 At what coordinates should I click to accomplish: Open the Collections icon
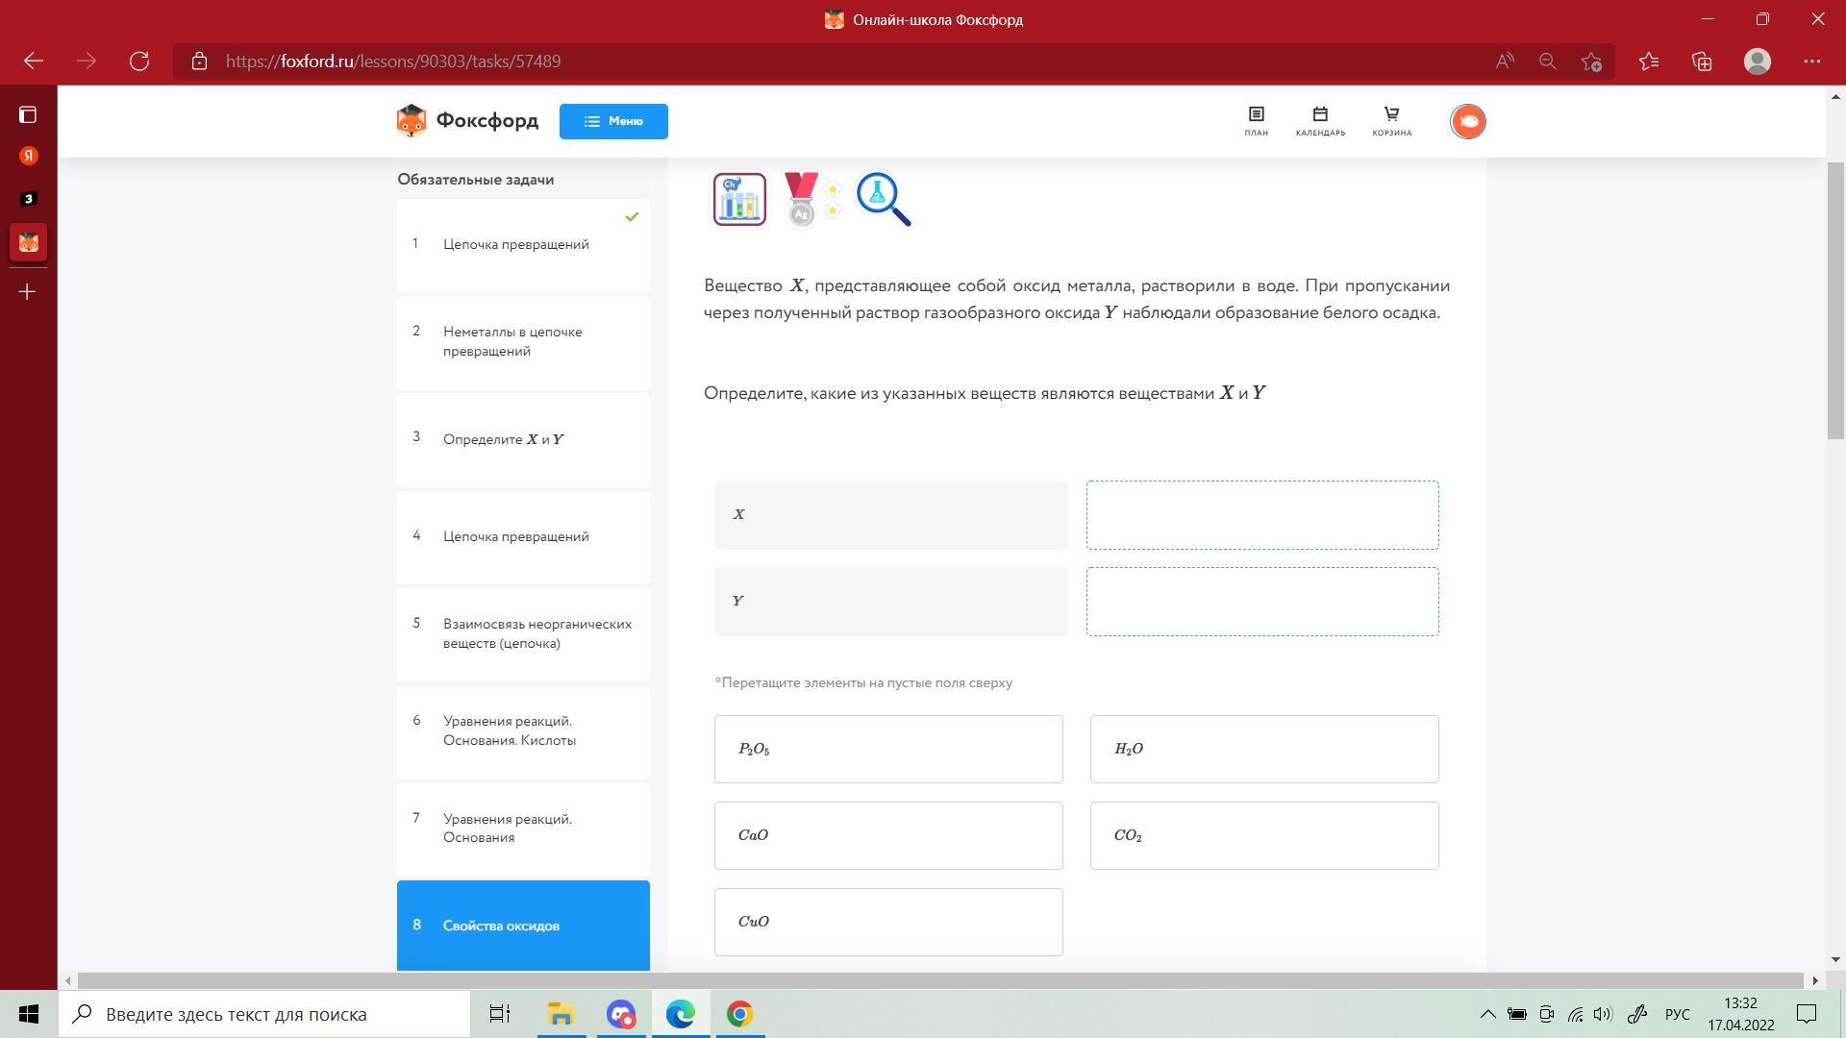pos(1702,62)
